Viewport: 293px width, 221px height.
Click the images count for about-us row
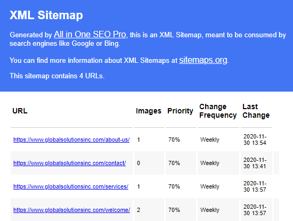(x=139, y=140)
